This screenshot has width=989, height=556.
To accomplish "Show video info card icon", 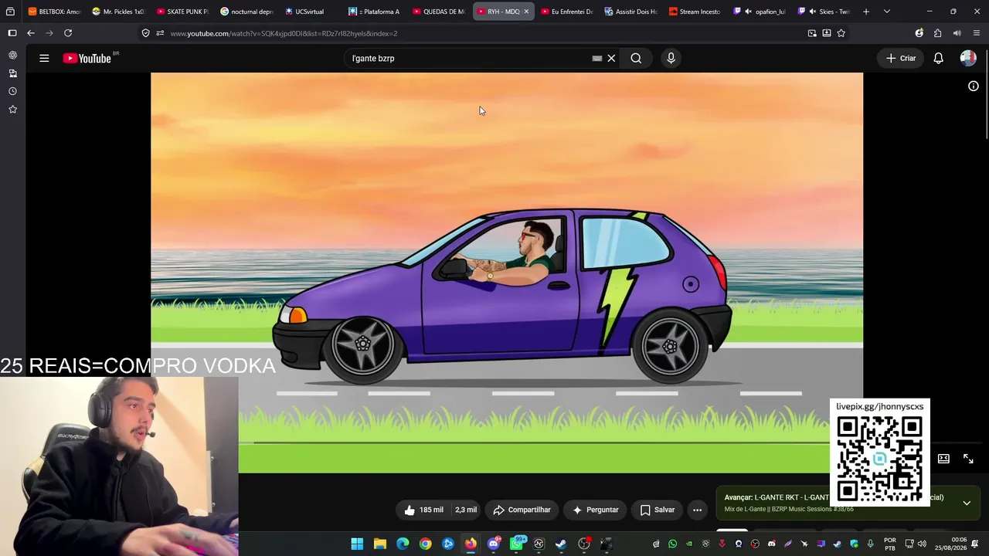I will click(x=974, y=86).
